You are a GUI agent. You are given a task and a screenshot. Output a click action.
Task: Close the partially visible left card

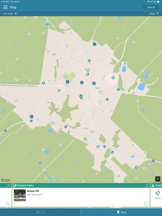tap(8, 185)
